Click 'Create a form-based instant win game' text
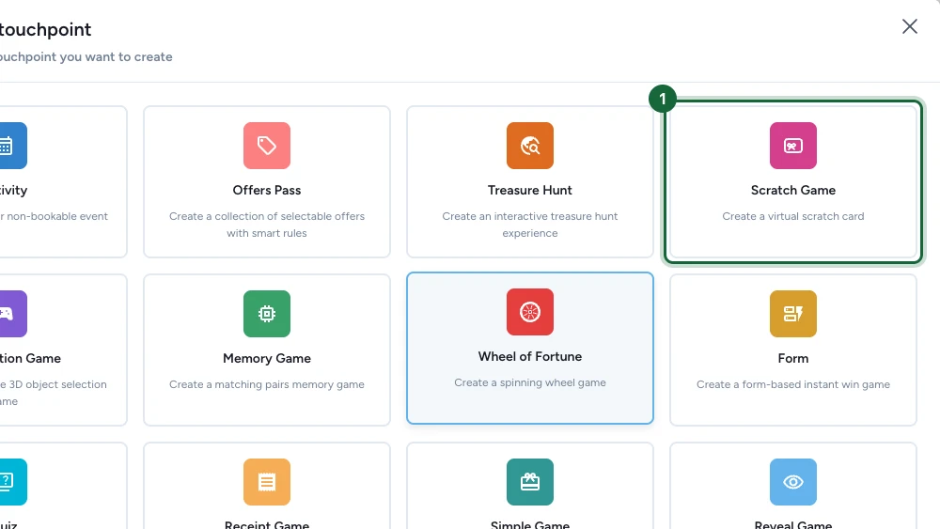 [793, 384]
